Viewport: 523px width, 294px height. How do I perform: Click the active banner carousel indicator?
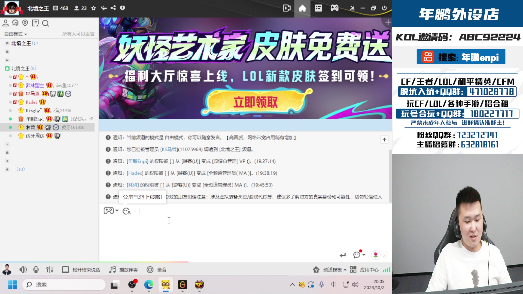coord(257,116)
